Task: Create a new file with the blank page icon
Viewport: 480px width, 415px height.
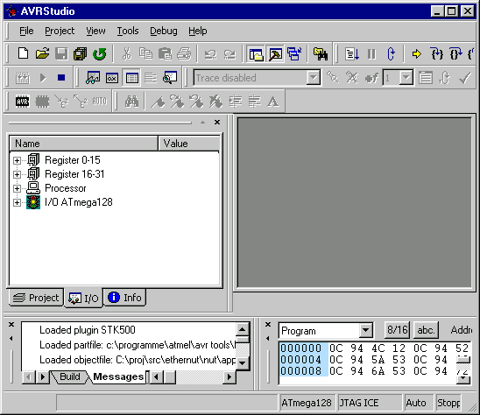Action: (23, 54)
